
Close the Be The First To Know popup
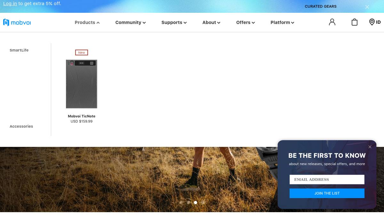click(370, 147)
